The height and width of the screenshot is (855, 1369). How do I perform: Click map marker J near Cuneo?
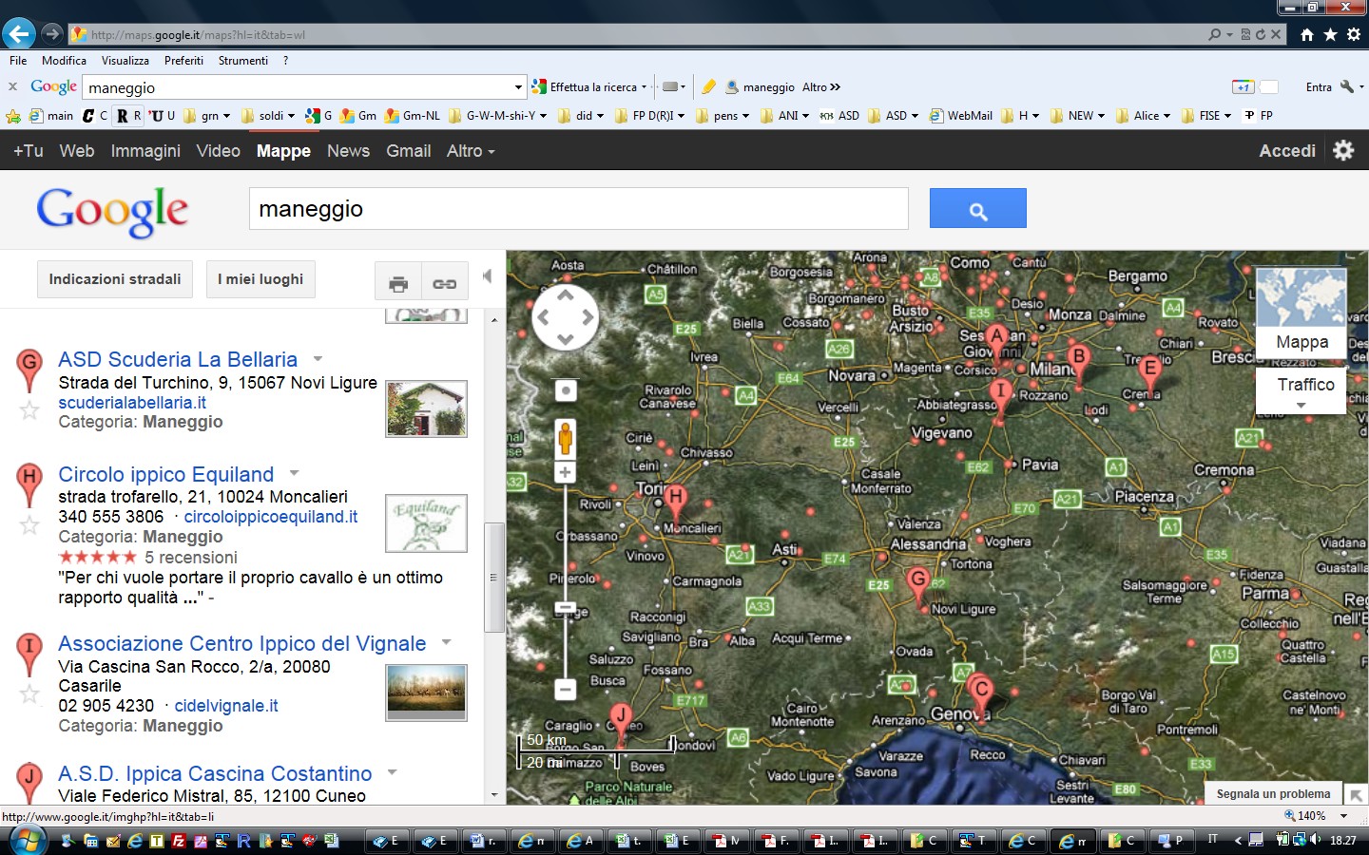point(621,720)
